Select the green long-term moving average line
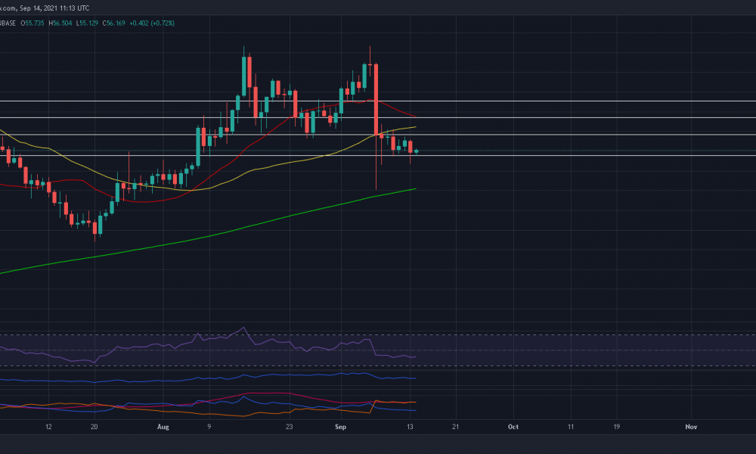Screen dimensions: 756x454 tap(207, 236)
